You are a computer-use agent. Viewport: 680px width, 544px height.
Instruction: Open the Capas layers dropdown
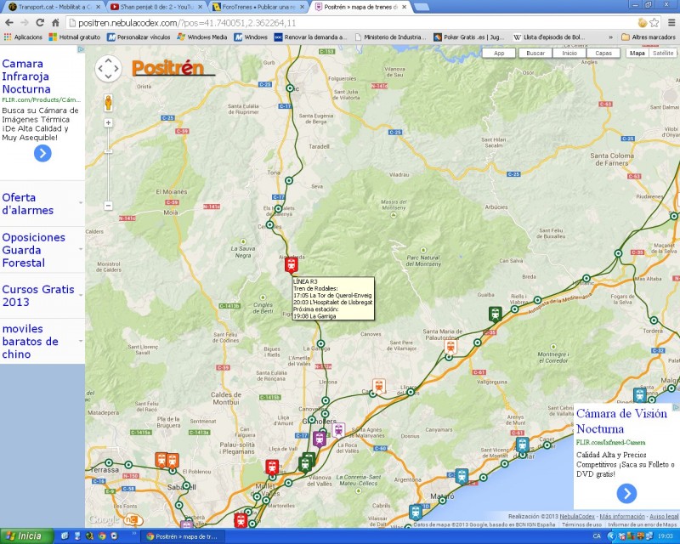pos(603,53)
